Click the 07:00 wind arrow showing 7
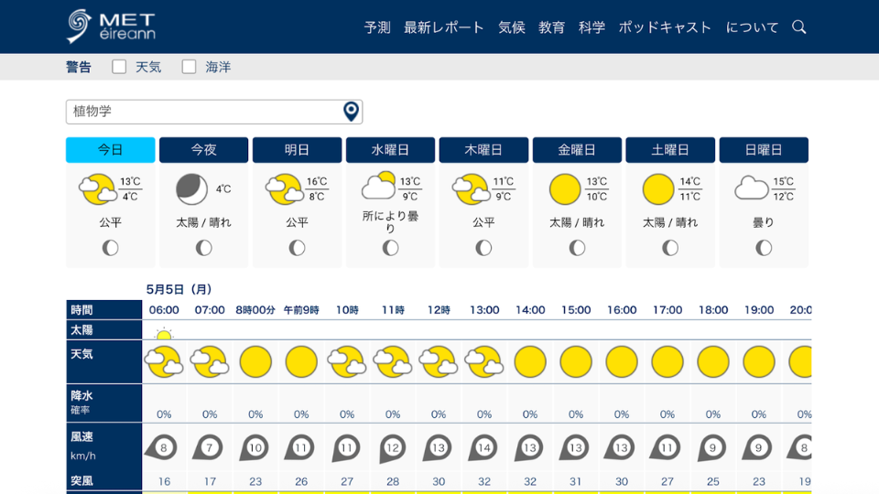The width and height of the screenshot is (879, 494). tap(208, 447)
